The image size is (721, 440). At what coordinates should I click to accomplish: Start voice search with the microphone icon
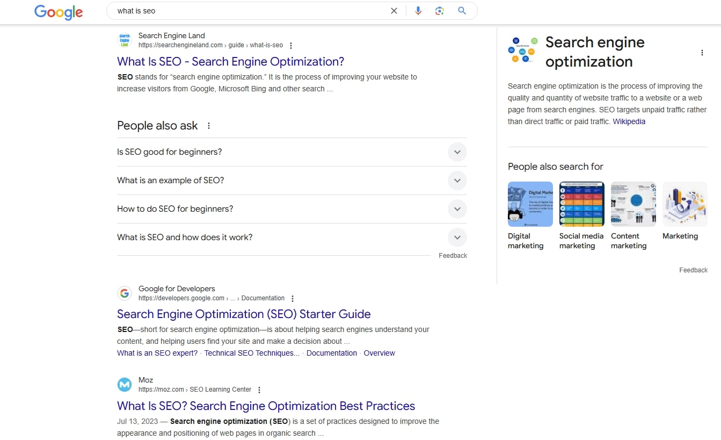(418, 11)
